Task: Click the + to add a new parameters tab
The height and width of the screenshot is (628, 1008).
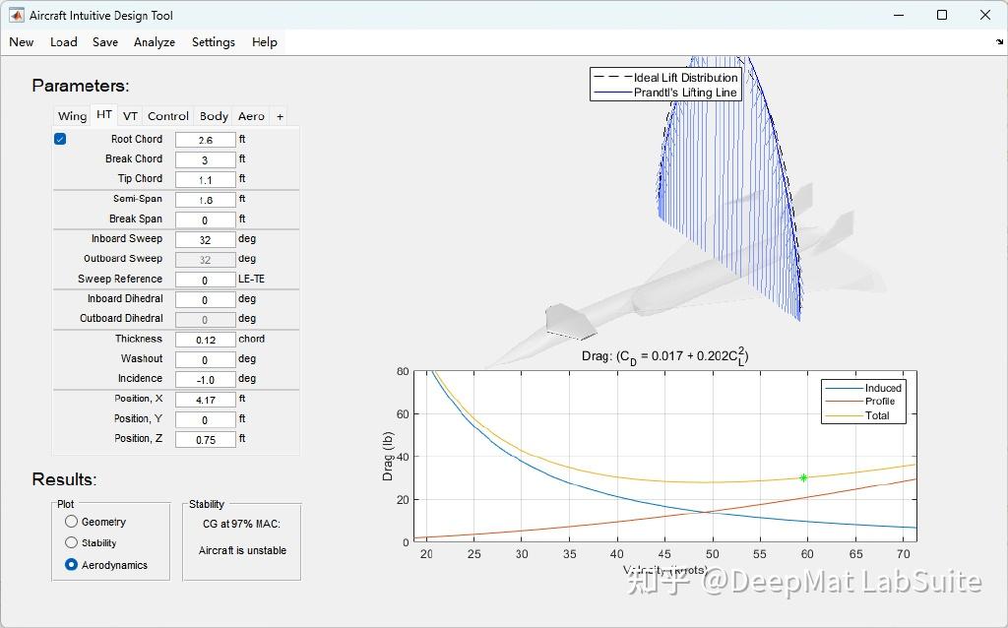Action: 279,115
